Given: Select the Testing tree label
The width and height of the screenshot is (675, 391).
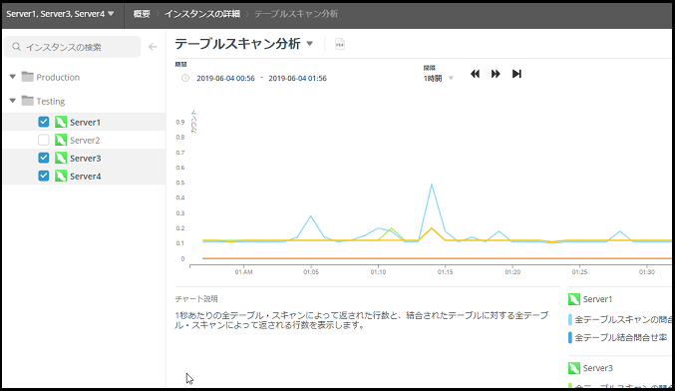Looking at the screenshot, I should [51, 101].
